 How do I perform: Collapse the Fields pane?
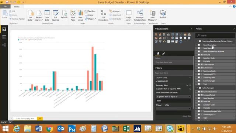point(234,29)
